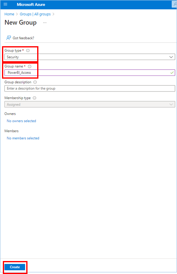The width and height of the screenshot is (177, 274).
Task: Expand the Group type Security dropdown
Action: pyautogui.click(x=90, y=57)
